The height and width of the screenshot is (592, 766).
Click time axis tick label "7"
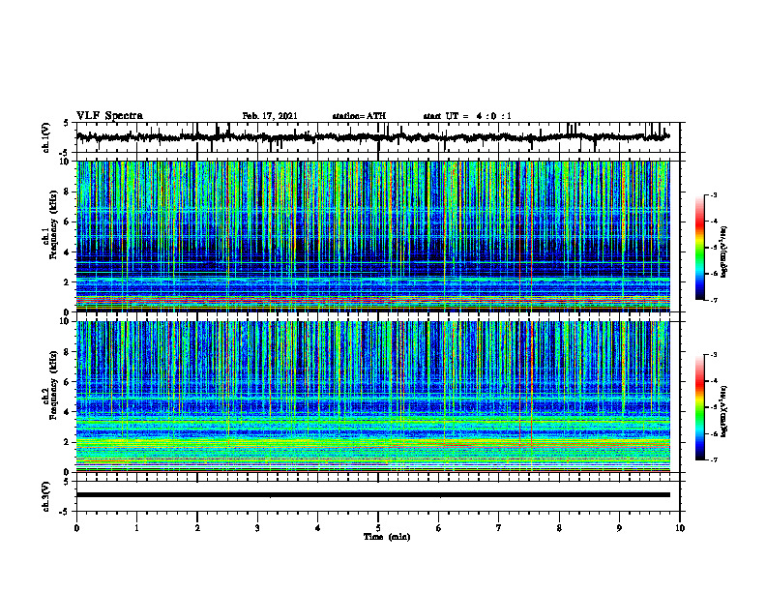click(499, 528)
